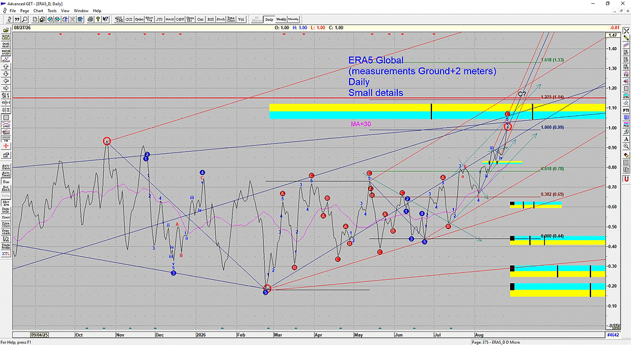
Task: Click the 08/27/26 date readout
Action: [x=22, y=28]
